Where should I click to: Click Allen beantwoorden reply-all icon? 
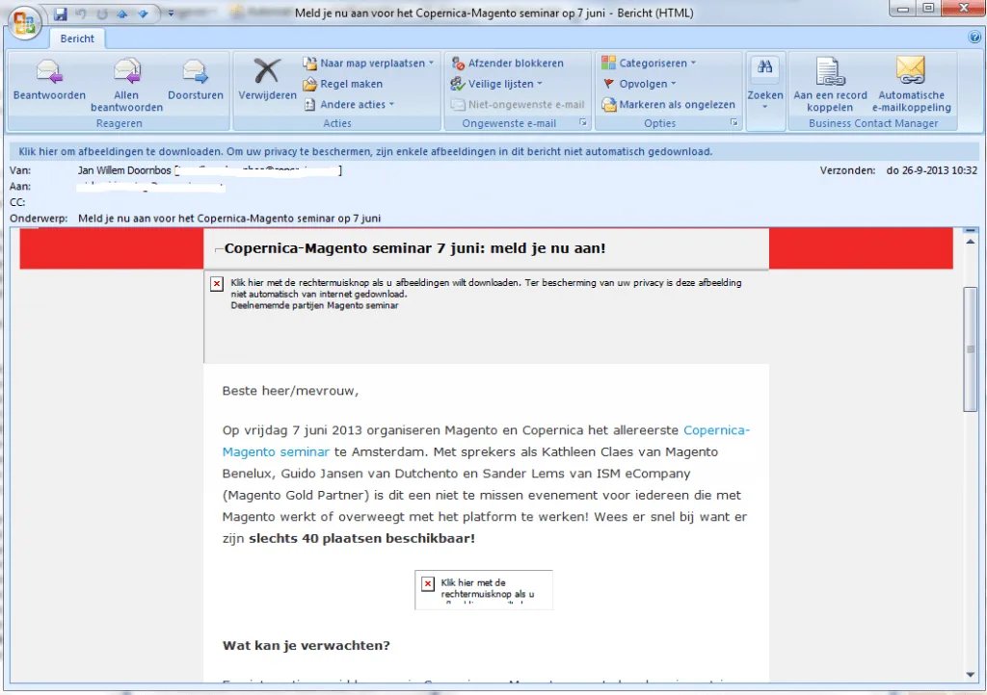coord(126,71)
